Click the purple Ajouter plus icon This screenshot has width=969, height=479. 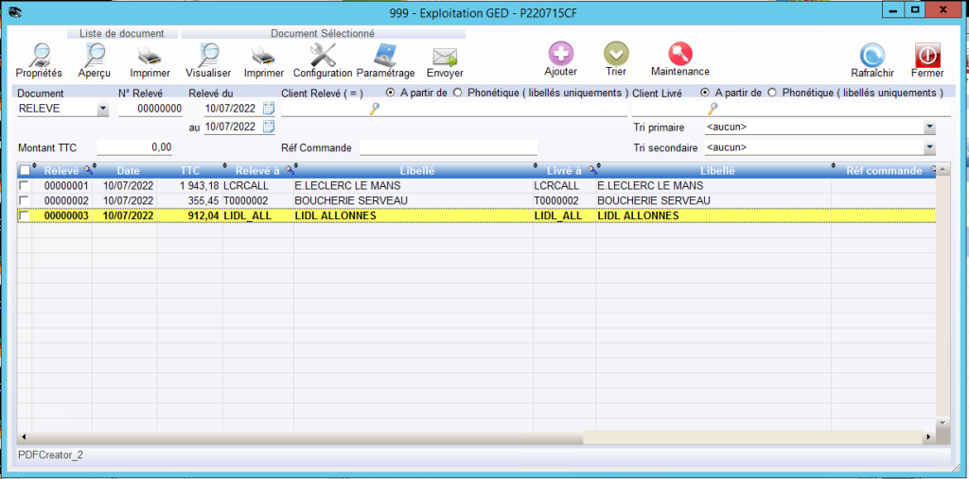click(x=561, y=54)
